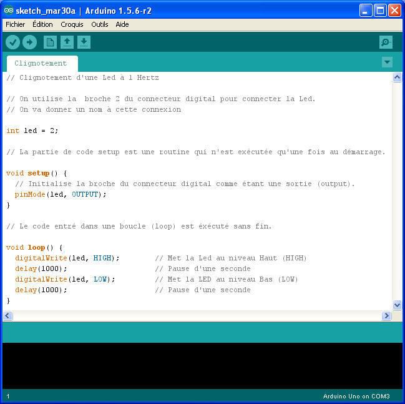Viewport: 405px width, 404px height.
Task: Select the Clignotement tab
Action: tap(41, 63)
